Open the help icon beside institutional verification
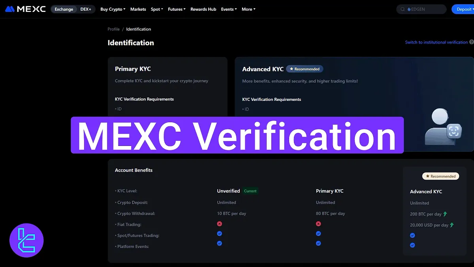474x267 pixels. point(472,42)
